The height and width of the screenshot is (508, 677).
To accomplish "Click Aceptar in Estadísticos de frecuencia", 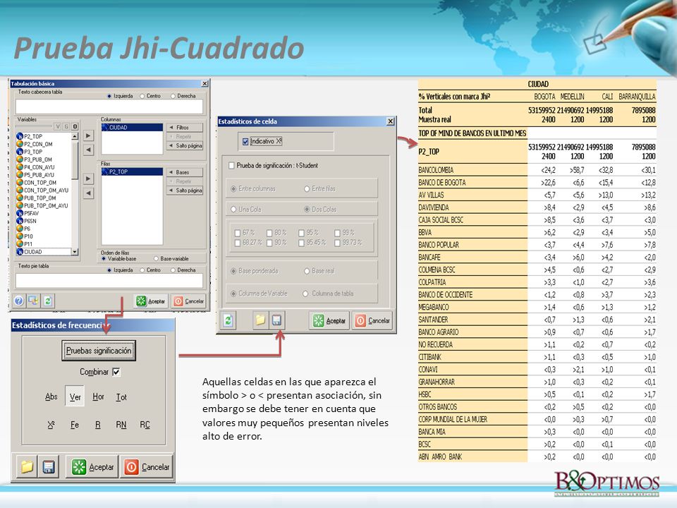I will pyautogui.click(x=92, y=467).
